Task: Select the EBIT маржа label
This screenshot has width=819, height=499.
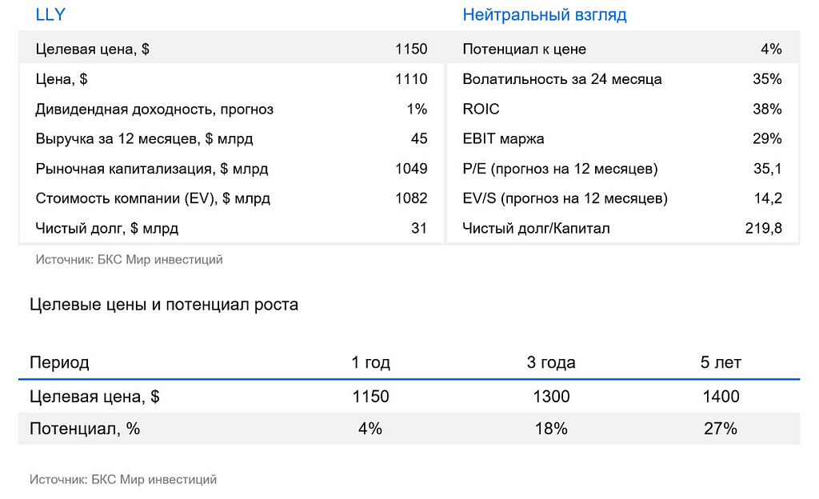Action: pyautogui.click(x=503, y=139)
